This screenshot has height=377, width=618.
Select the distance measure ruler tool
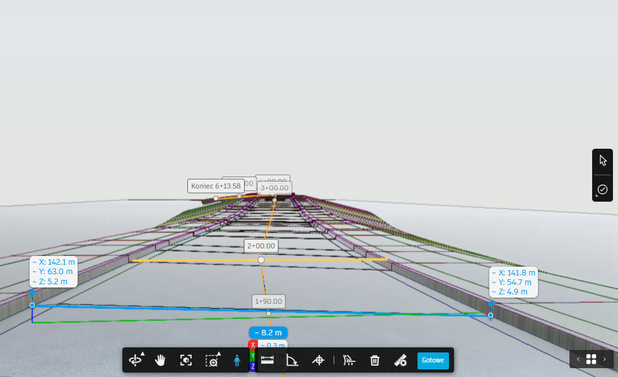coord(267,361)
